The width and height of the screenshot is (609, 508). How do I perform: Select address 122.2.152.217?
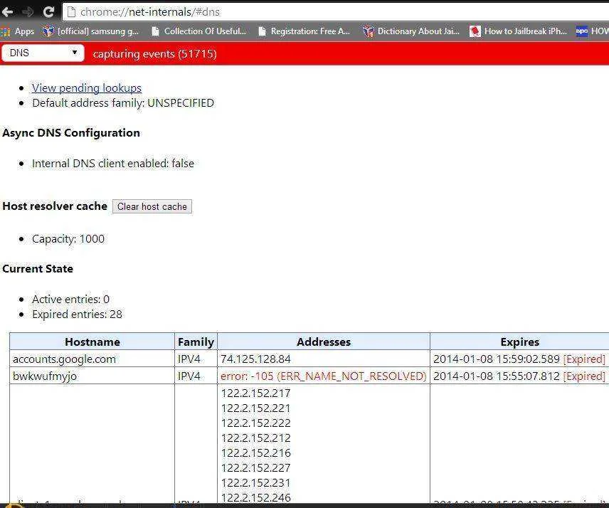point(255,393)
